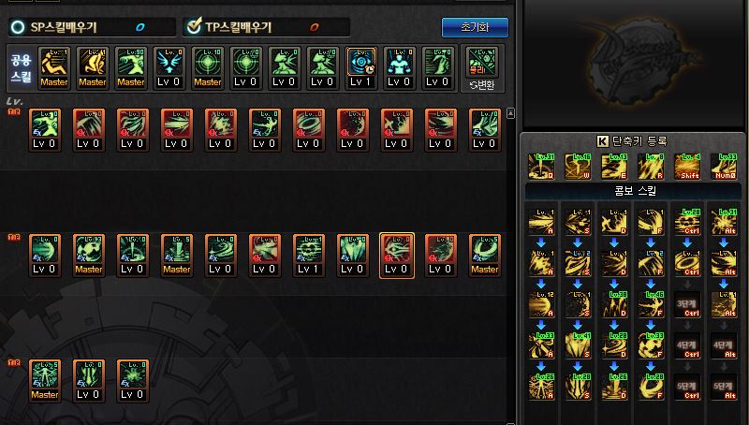Open the 콤보 스킬 header
Viewport: 749px width, 425px height.
[x=634, y=191]
